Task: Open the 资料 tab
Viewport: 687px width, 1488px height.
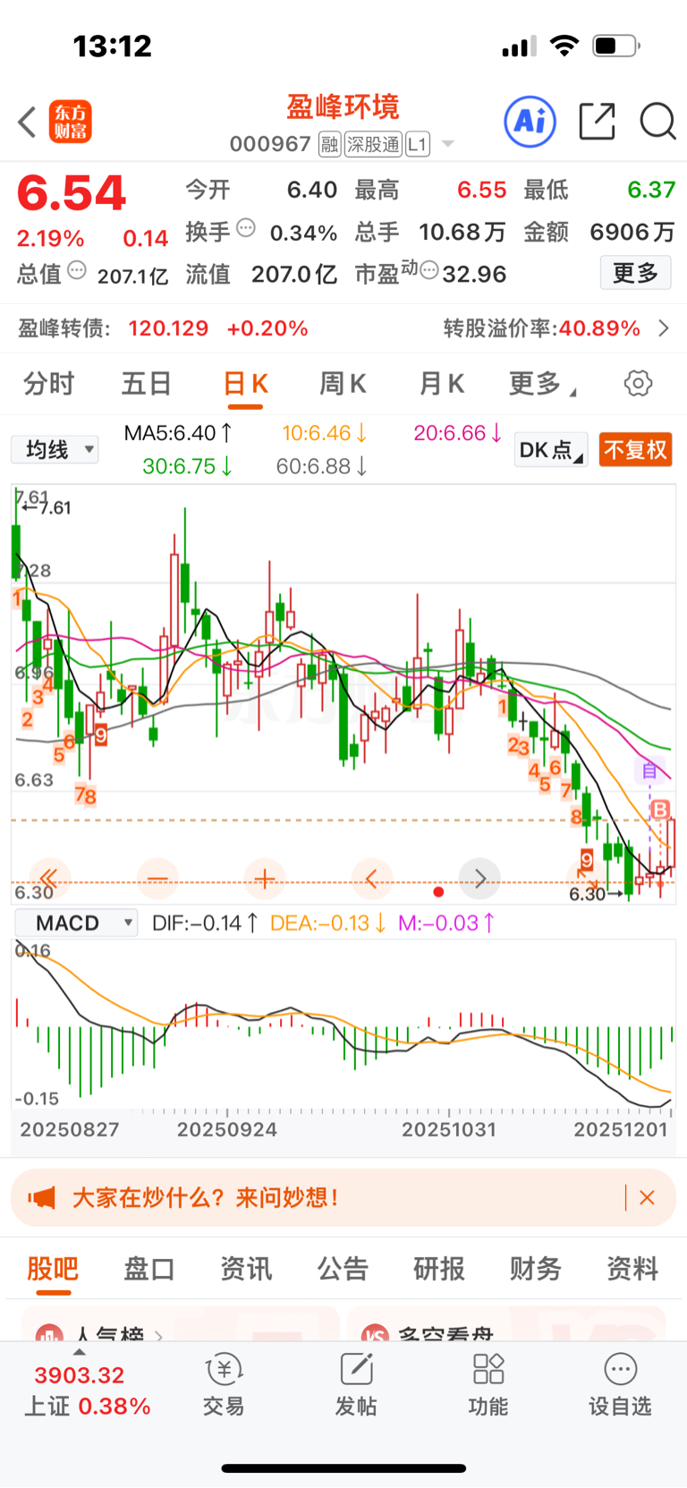Action: [x=632, y=1269]
